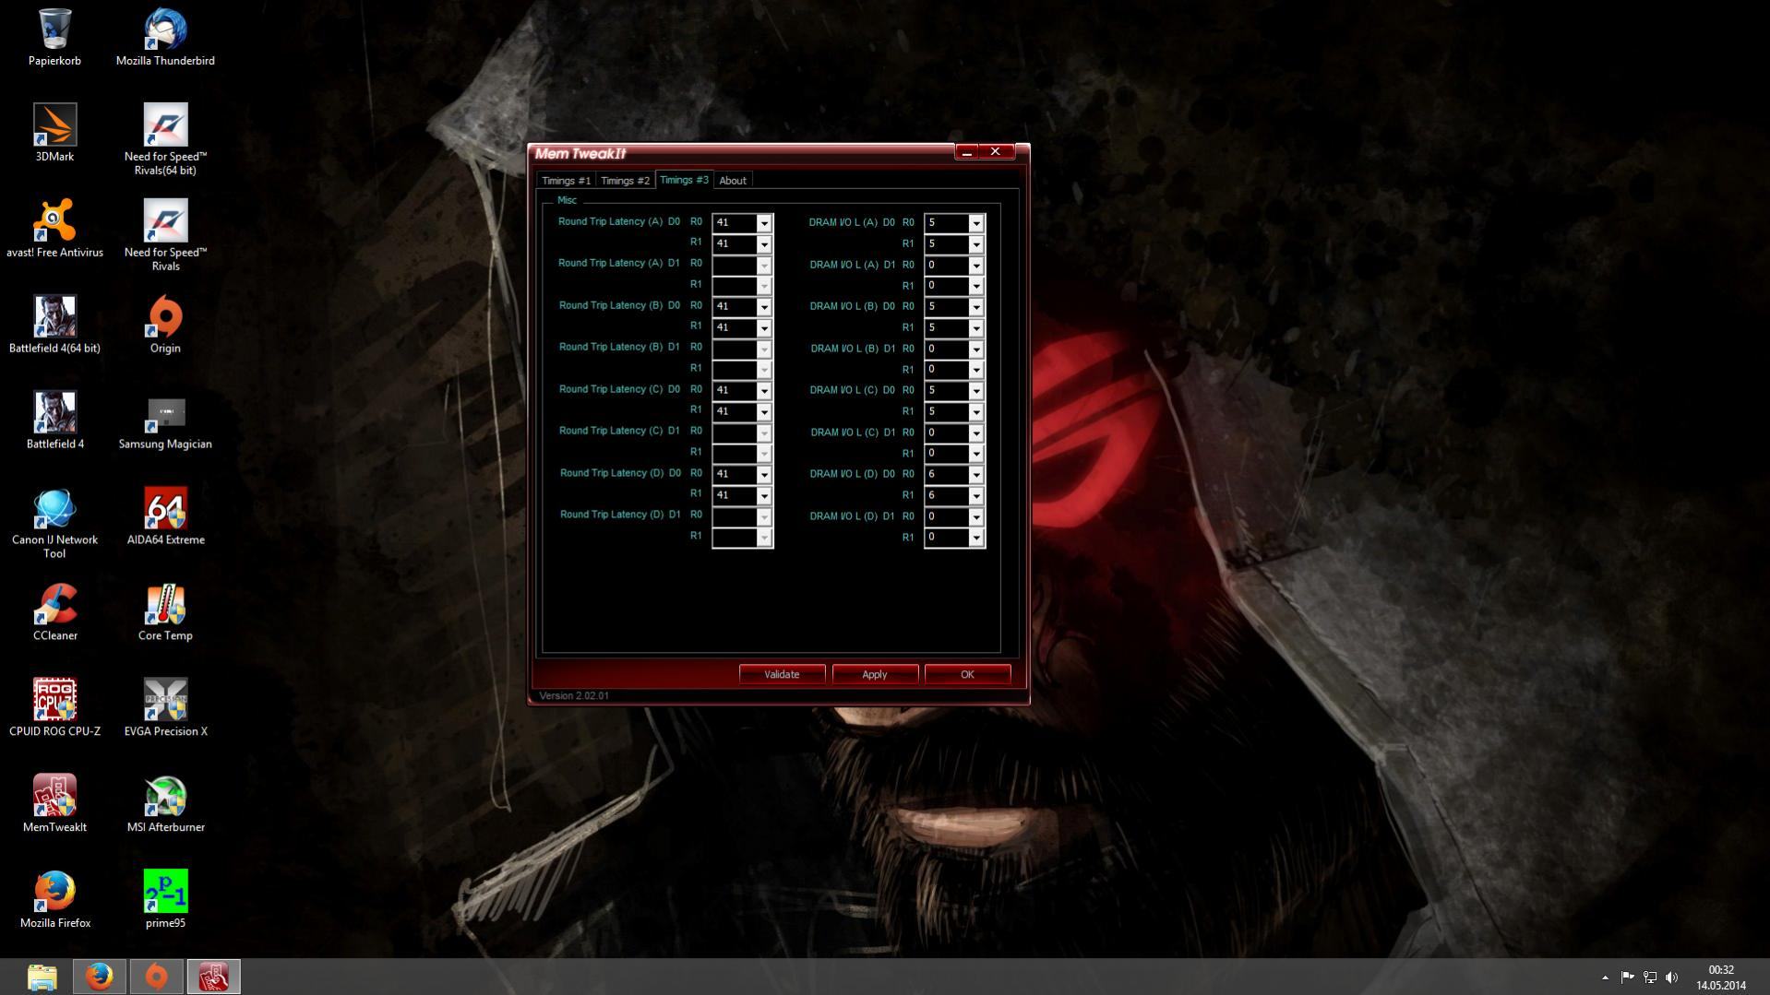Launch prime95 desktop shortcut
1770x995 pixels.
click(x=165, y=901)
